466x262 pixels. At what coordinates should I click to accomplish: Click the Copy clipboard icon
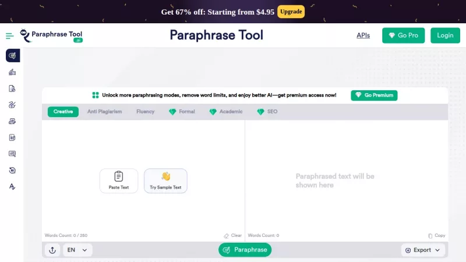430,236
